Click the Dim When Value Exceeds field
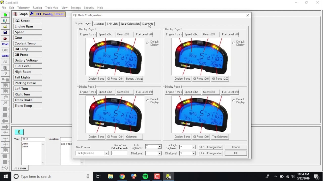Viewport: 323px width, 181px height. pyautogui.click(x=119, y=153)
